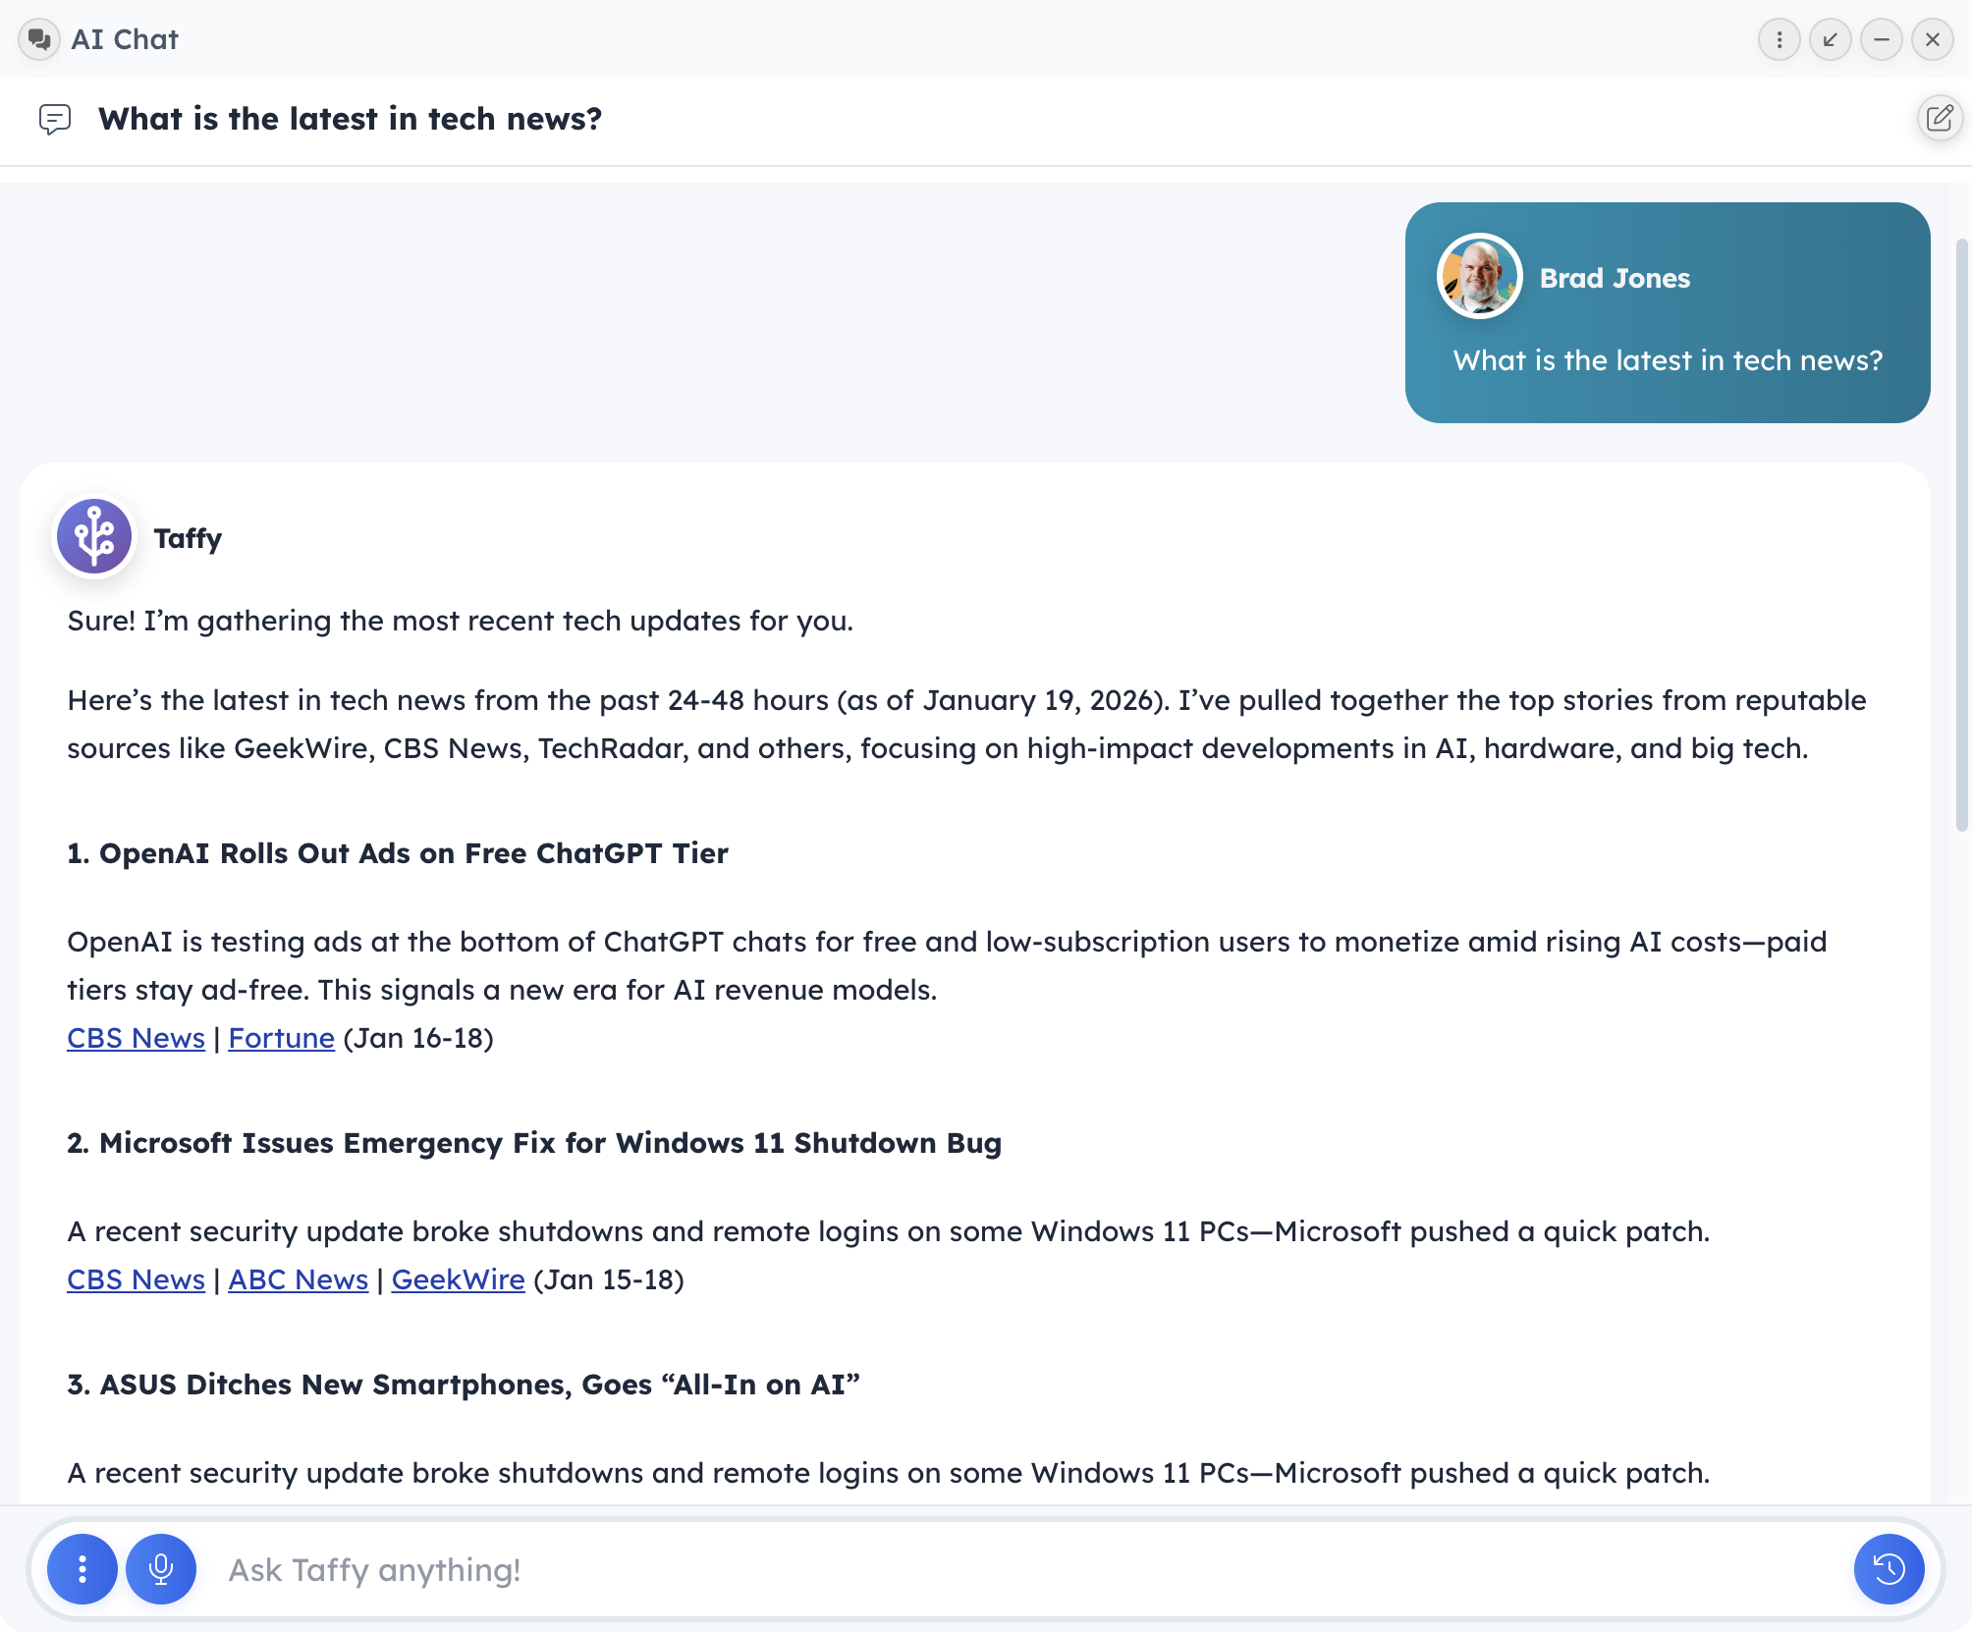Open the Fortune source link
The height and width of the screenshot is (1632, 1972).
(281, 1038)
